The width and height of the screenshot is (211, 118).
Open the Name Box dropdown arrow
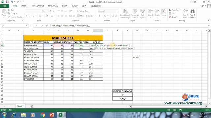point(27,26)
